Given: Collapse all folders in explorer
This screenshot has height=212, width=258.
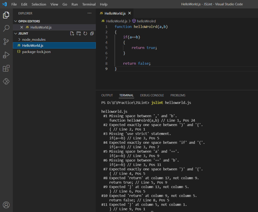Looking at the screenshot, I should (92, 33).
